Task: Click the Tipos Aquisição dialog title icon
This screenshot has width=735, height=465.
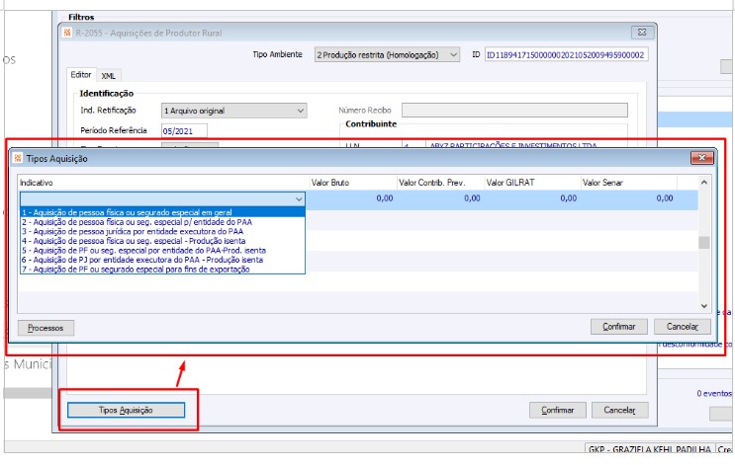Action: coord(18,158)
